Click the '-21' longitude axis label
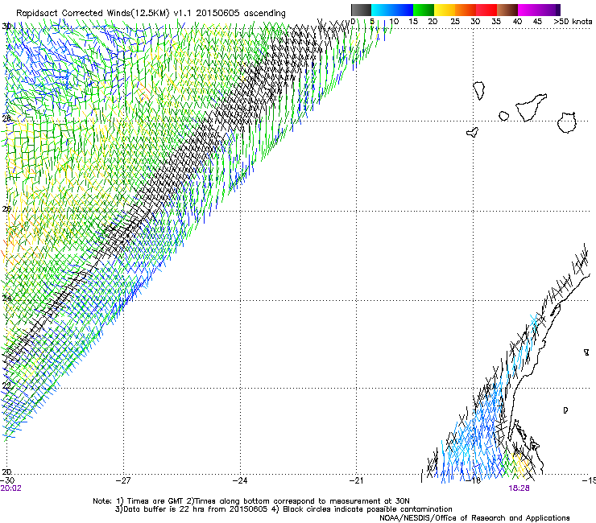Viewport: 596px width, 523px height. pyautogui.click(x=357, y=480)
